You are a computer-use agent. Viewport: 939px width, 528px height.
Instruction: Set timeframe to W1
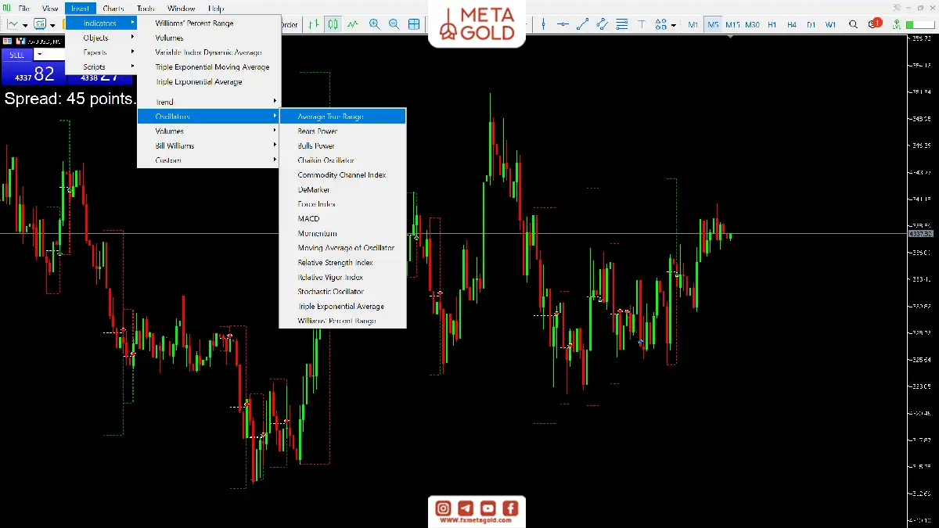pyautogui.click(x=831, y=24)
